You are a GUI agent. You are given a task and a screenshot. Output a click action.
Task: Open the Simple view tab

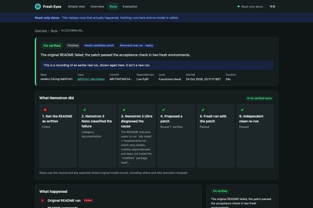coord(76,7)
